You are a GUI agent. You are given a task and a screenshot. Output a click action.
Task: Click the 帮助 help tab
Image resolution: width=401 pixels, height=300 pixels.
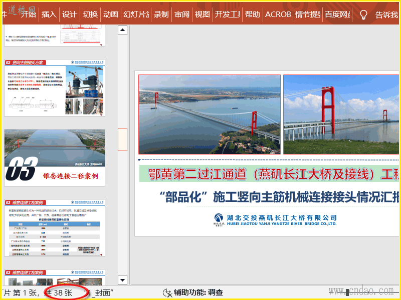[253, 14]
